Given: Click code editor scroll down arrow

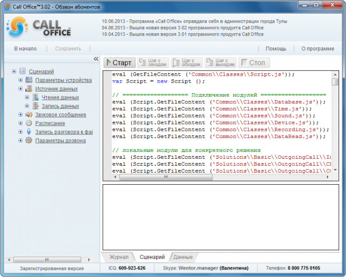Looking at the screenshot, I should pyautogui.click(x=335, y=170).
